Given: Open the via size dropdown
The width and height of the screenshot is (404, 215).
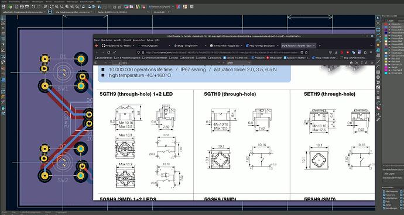Looking at the screenshot, I should [x=74, y=12].
